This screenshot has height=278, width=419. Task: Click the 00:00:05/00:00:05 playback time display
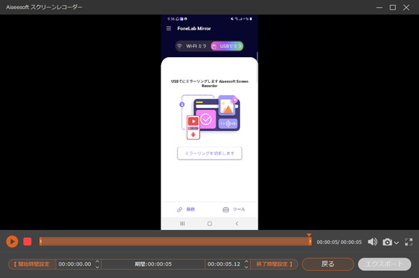[x=339, y=242]
